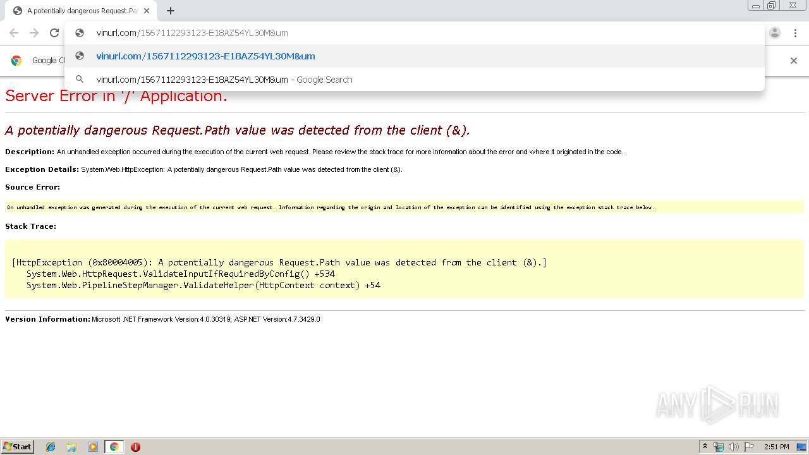The image size is (809, 455).
Task: Reload the current page
Action: (x=54, y=33)
